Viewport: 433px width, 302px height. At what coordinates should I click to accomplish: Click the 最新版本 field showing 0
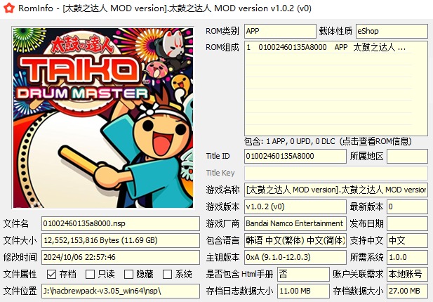point(407,206)
